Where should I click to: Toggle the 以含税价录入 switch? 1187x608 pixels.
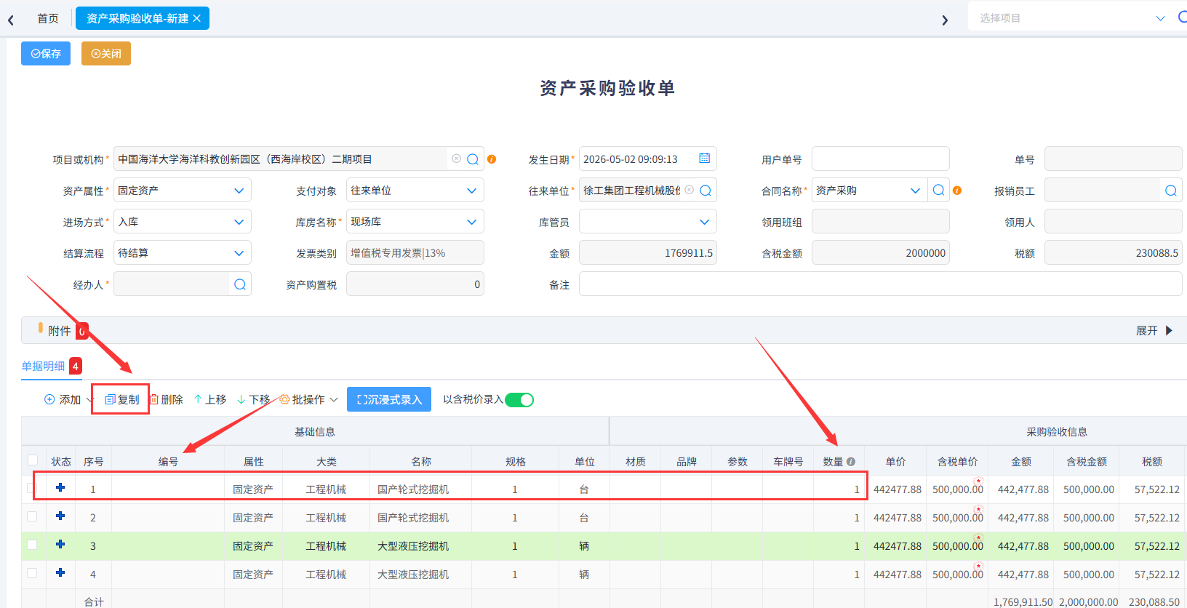519,400
